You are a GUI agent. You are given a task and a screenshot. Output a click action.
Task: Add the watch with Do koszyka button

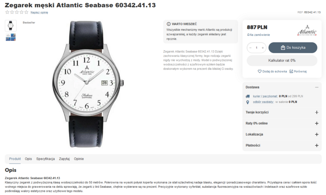pyautogui.click(x=293, y=48)
